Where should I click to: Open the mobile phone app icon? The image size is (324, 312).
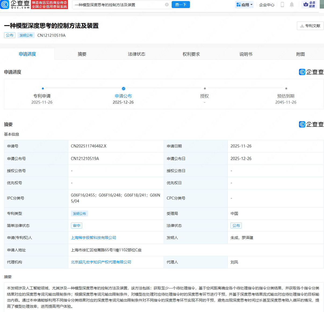pos(282,5)
